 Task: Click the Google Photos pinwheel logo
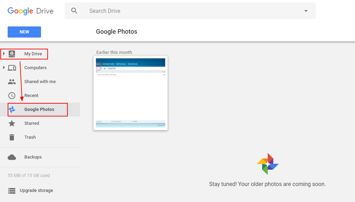(267, 163)
